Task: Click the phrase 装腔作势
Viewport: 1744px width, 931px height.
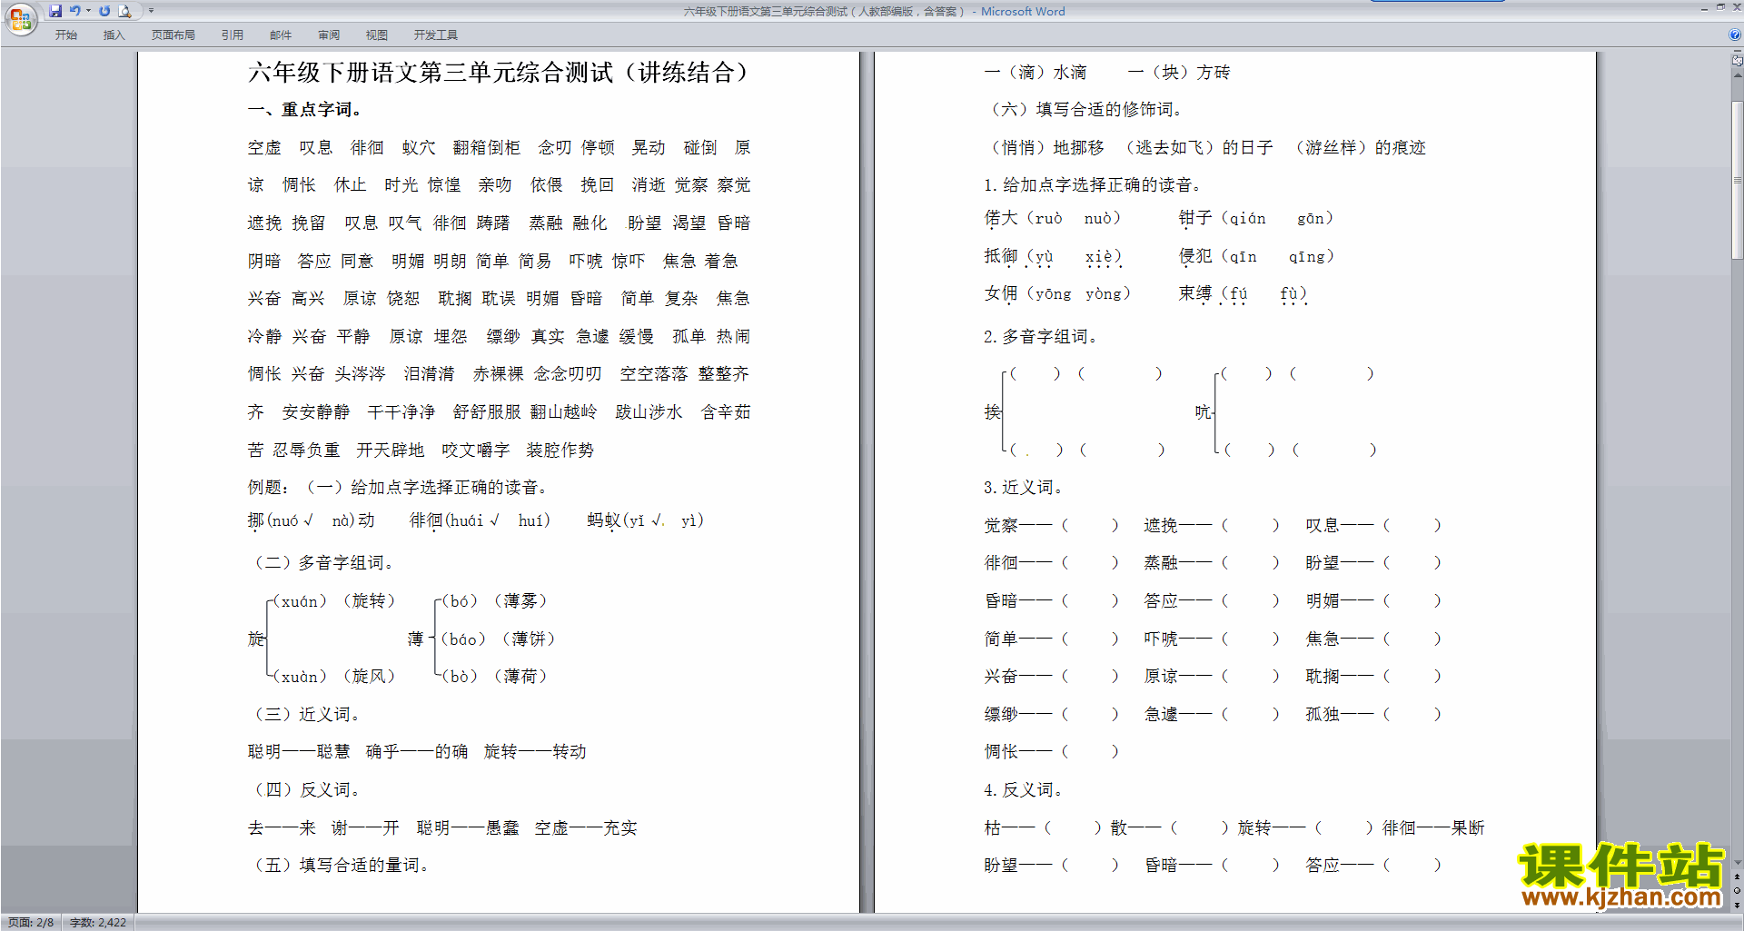Action: click(560, 450)
